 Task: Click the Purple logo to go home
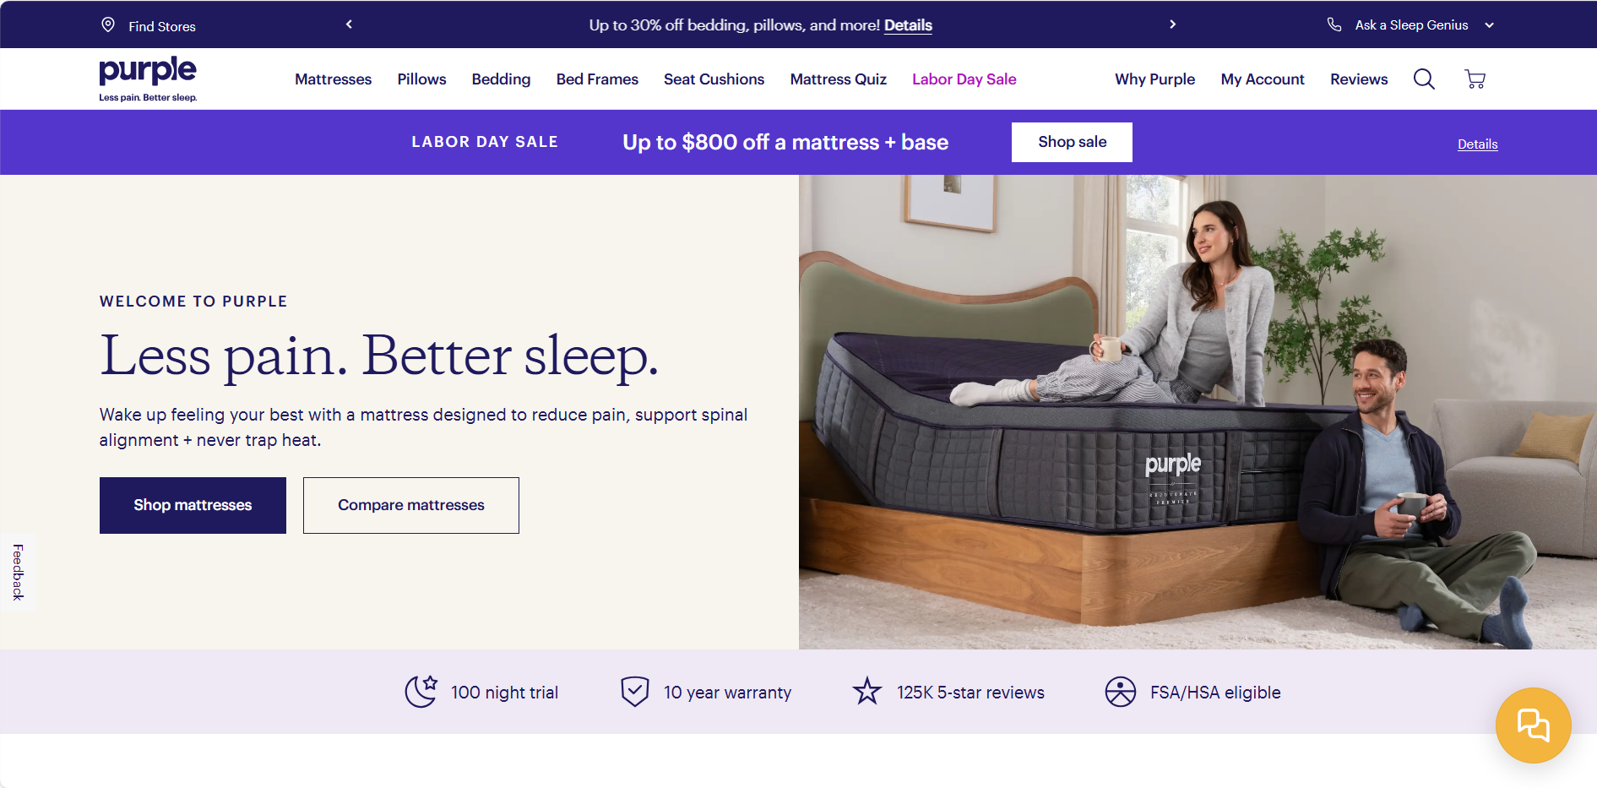(148, 79)
